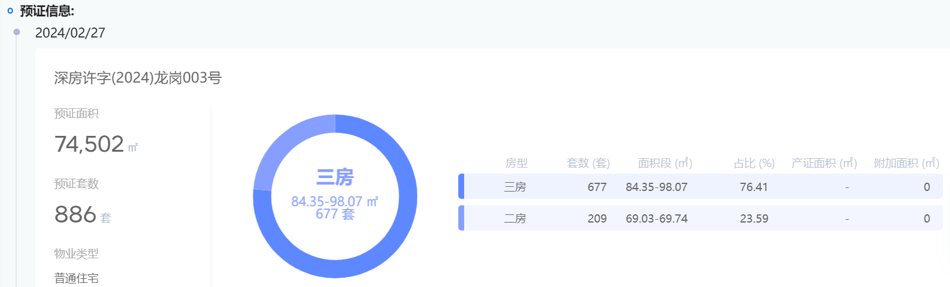Click the 三房 label in donut center
Viewport: 950px width, 287px height.
[335, 177]
